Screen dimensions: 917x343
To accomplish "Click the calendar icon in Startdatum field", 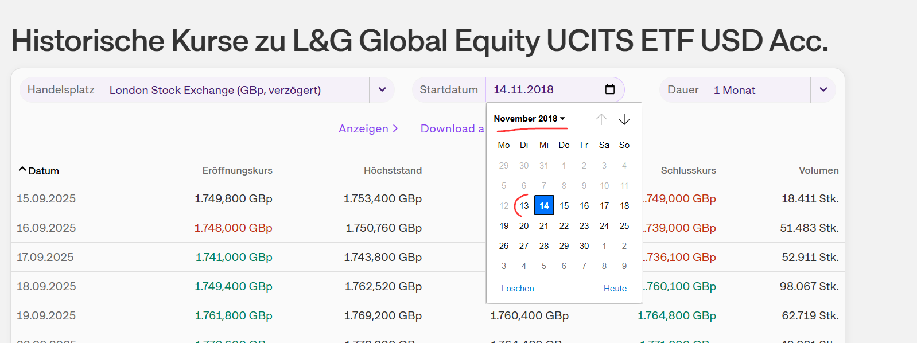I will coord(610,89).
